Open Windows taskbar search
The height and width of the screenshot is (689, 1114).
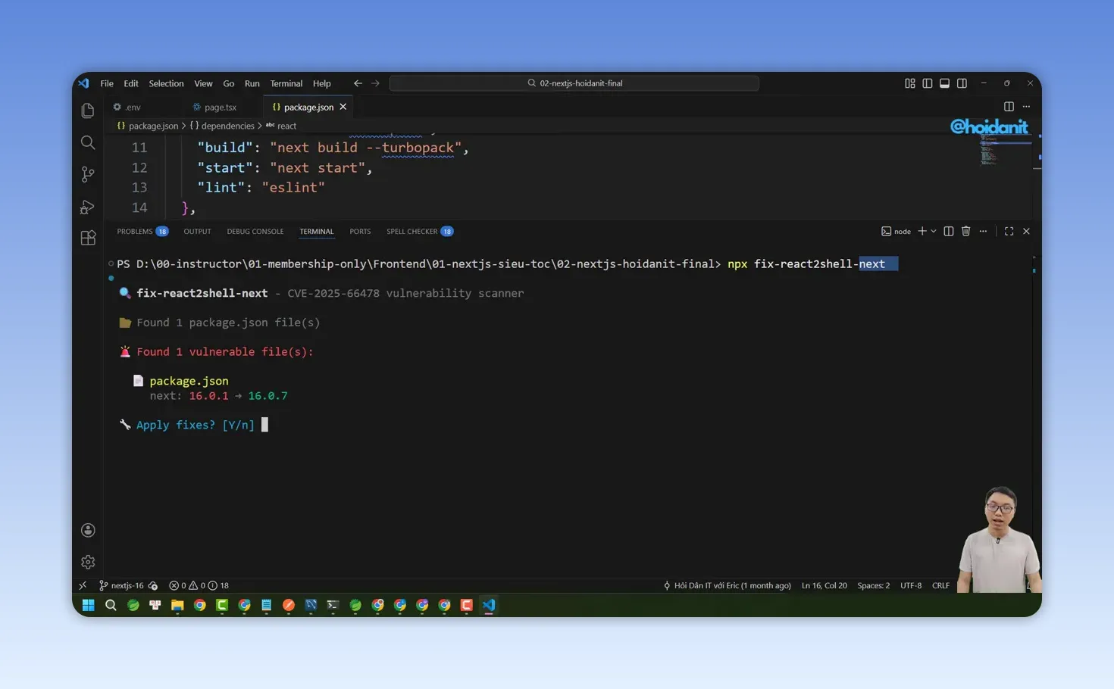click(111, 605)
